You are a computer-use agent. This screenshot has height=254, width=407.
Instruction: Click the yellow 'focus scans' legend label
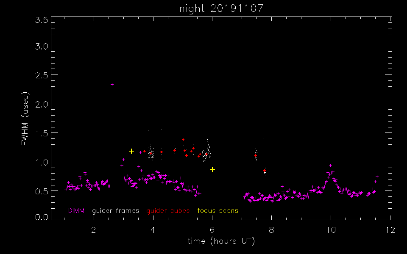pos(217,210)
